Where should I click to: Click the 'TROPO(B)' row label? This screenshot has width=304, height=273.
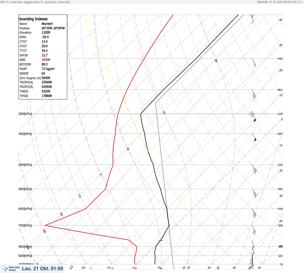(26, 87)
